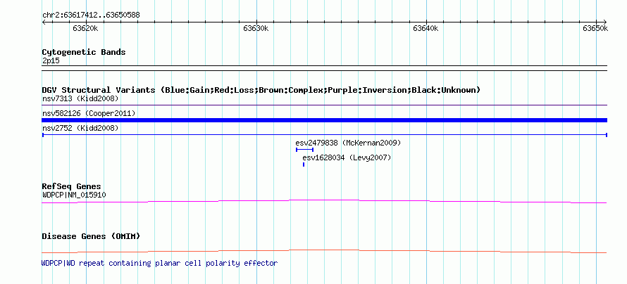Click the magenta WDPCP RefSeq gene line
The width and height of the screenshot is (627, 284).
tap(324, 202)
